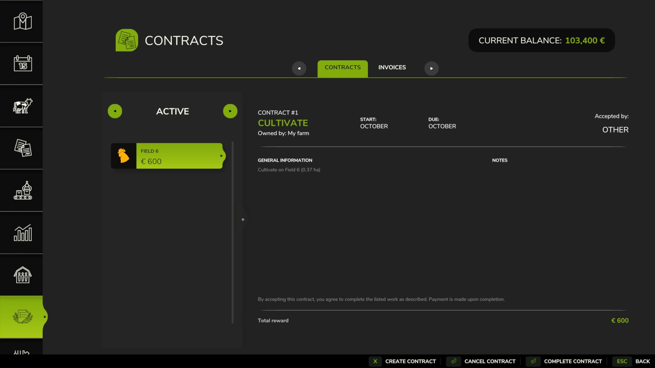This screenshot has height=368, width=655.
Task: Open the barn husbandry sidebar icon
Action: coord(23,275)
